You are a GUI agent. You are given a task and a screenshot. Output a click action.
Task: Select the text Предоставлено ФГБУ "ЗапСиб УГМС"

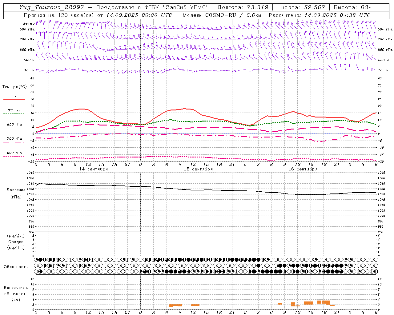152,7
